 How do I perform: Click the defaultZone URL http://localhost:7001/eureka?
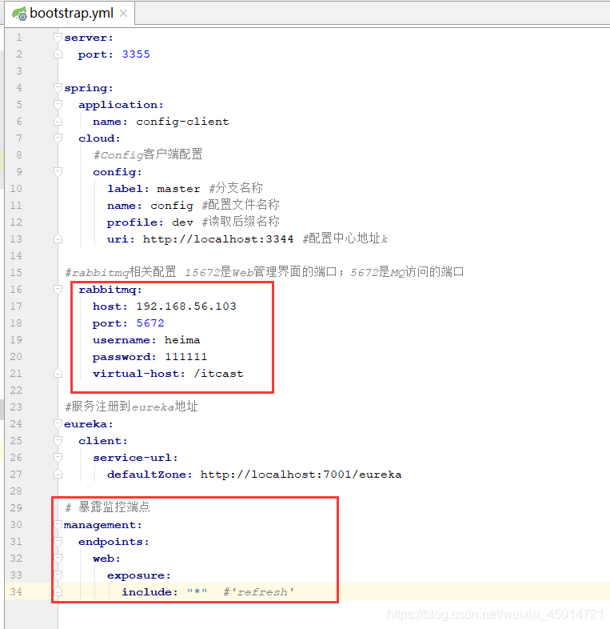(301, 475)
